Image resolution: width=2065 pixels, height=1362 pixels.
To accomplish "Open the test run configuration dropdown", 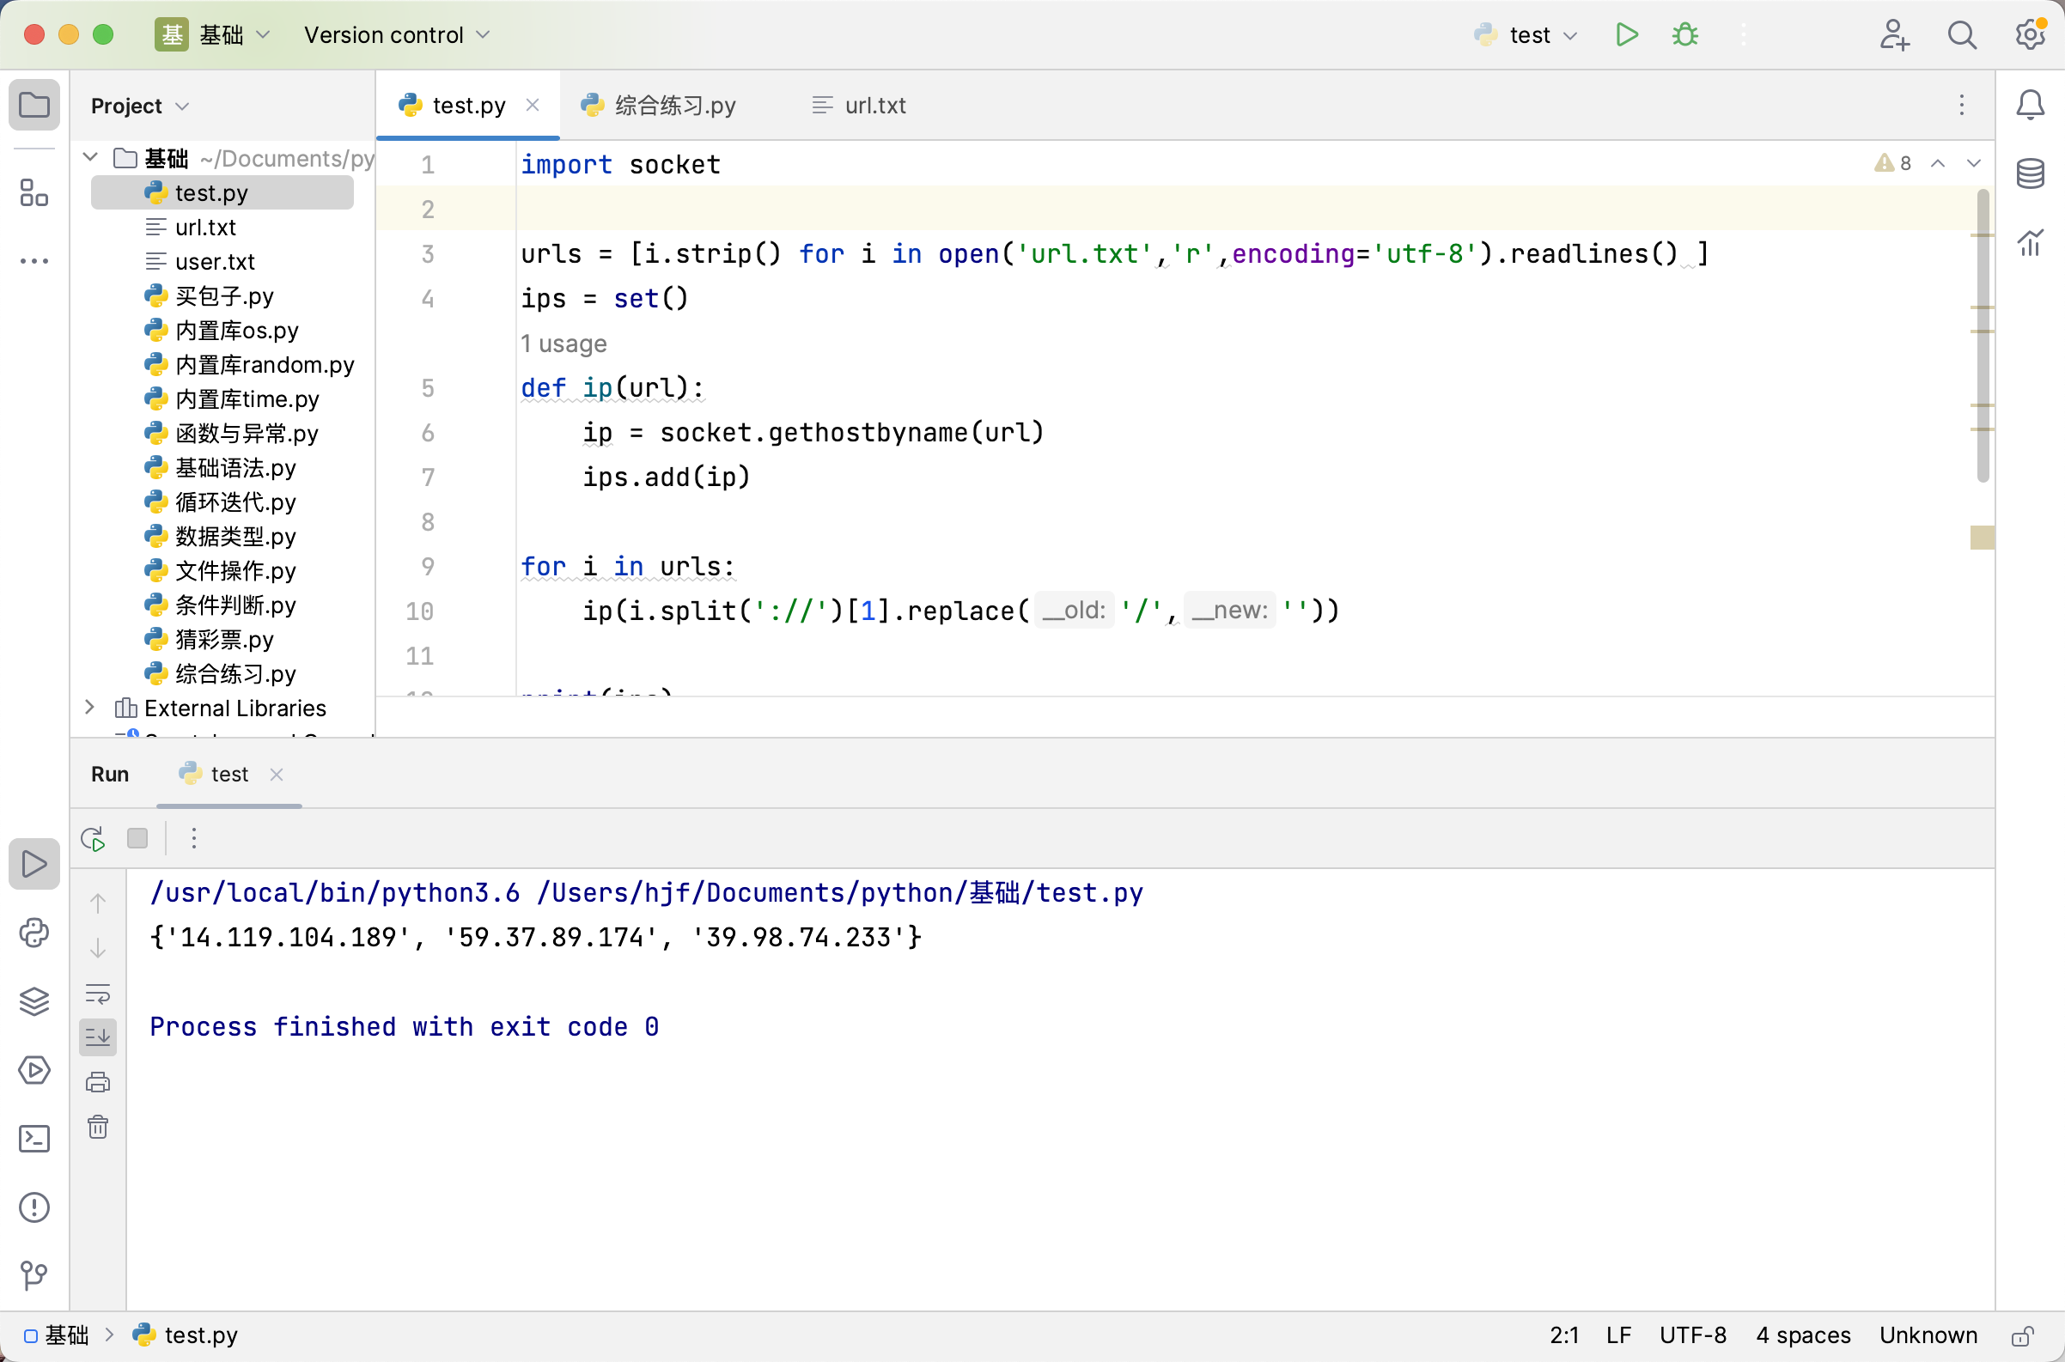I will tap(1527, 34).
